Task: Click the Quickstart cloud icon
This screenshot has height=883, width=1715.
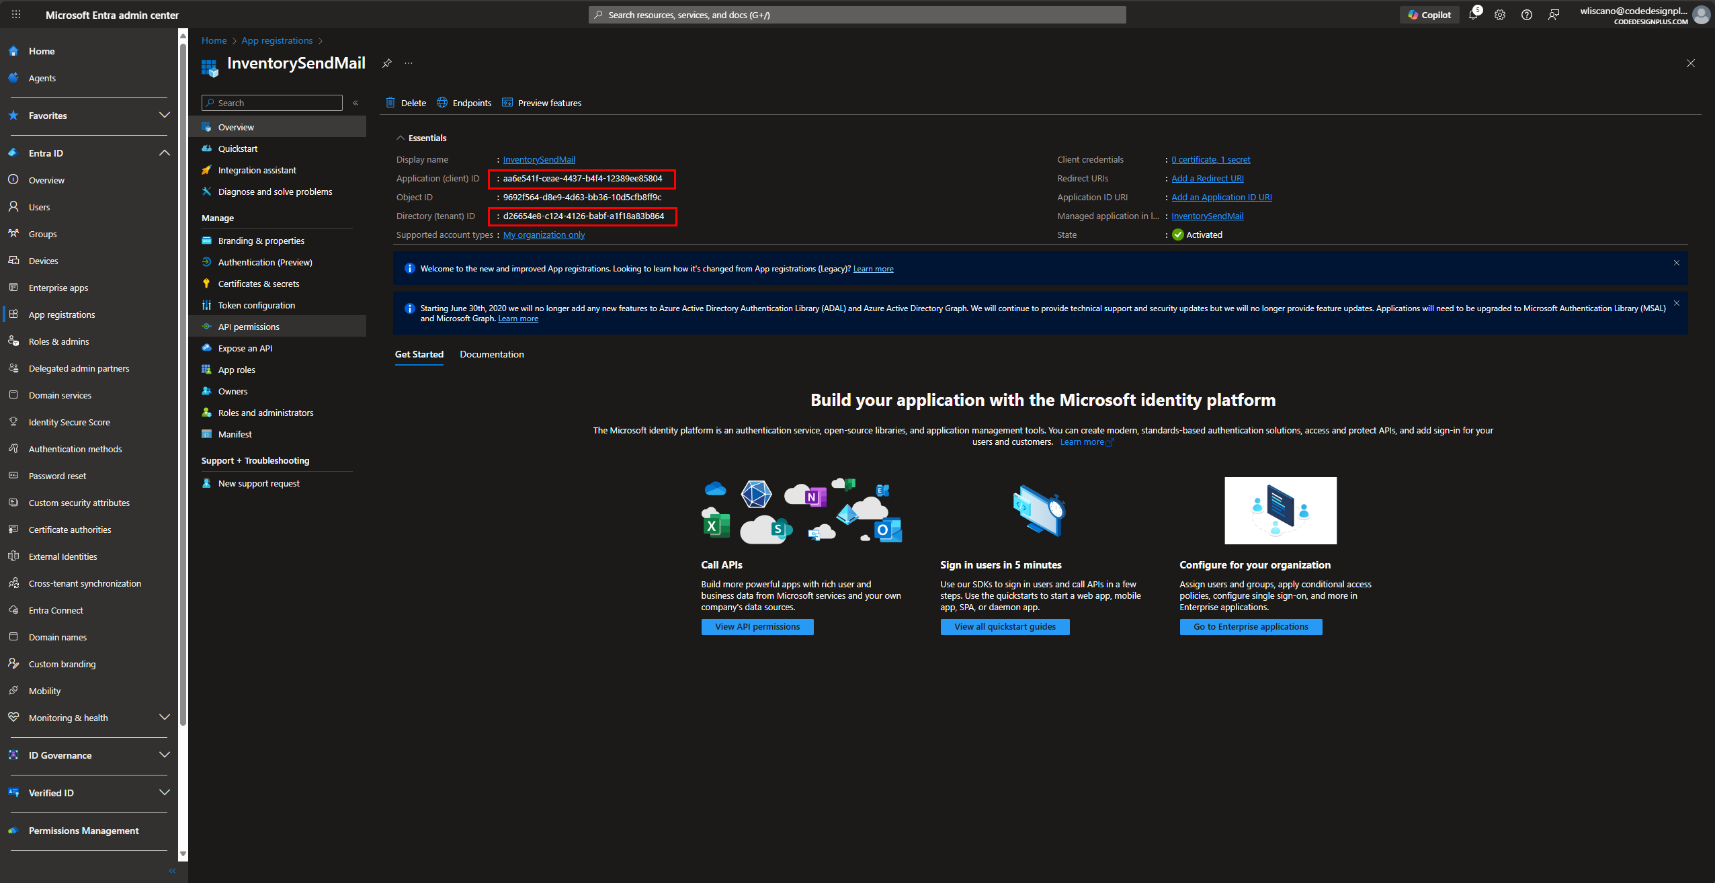Action: point(207,149)
